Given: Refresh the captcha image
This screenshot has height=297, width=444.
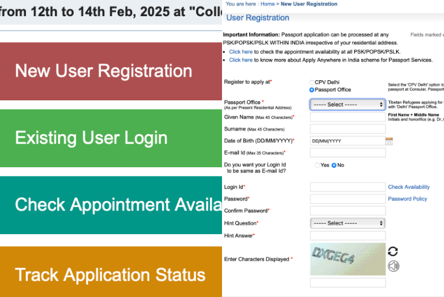Looking at the screenshot, I should click(x=393, y=251).
